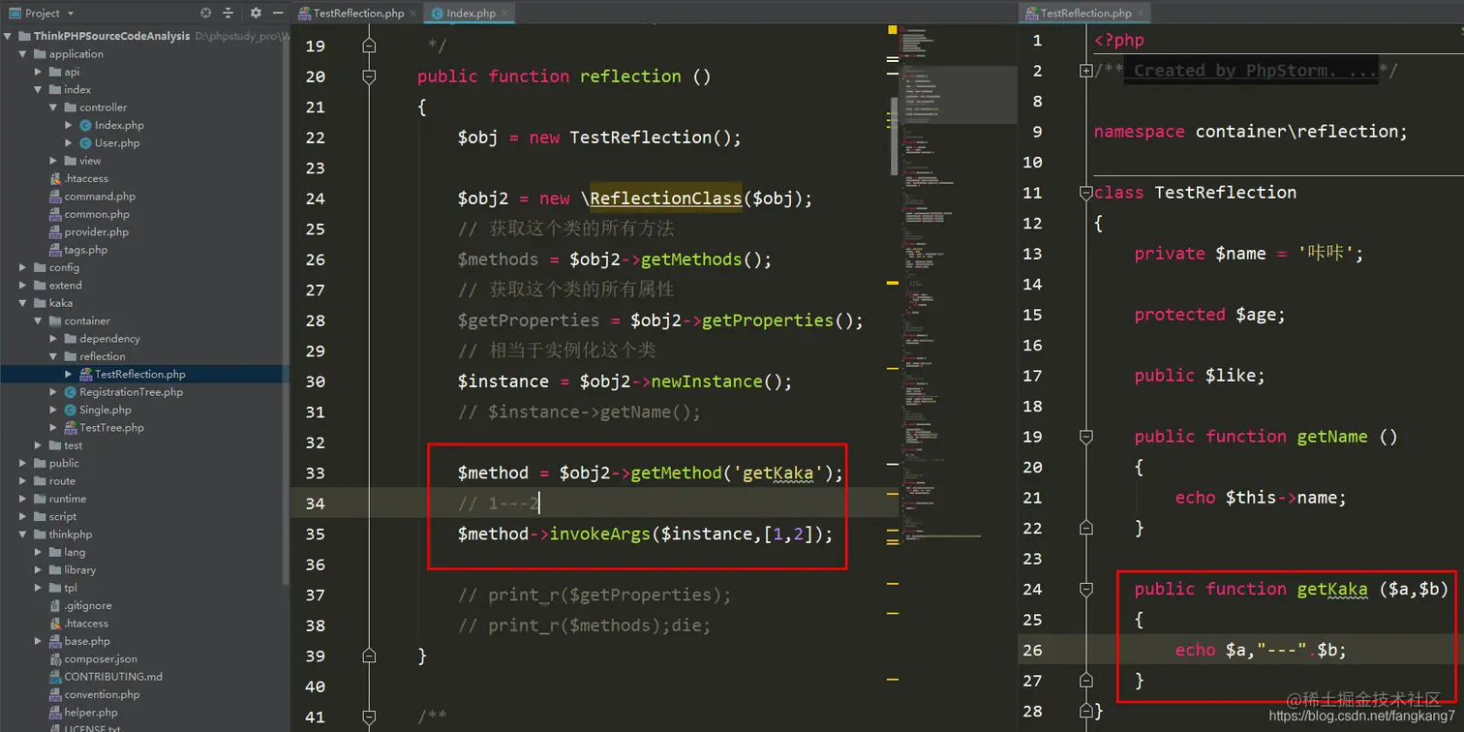1464x732 pixels.
Task: Expand the route folder
Action: coord(23,481)
